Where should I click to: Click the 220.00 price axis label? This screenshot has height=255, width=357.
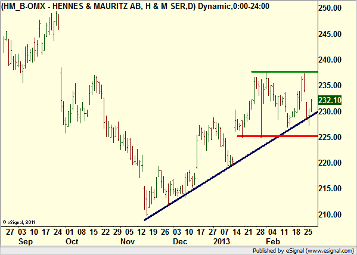click(330, 163)
